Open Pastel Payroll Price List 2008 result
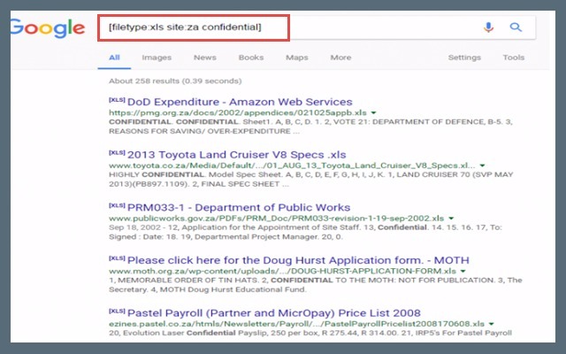This screenshot has height=354, width=566. 274,312
